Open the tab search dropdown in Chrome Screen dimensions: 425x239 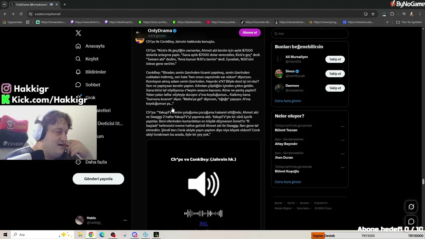click(x=4, y=5)
